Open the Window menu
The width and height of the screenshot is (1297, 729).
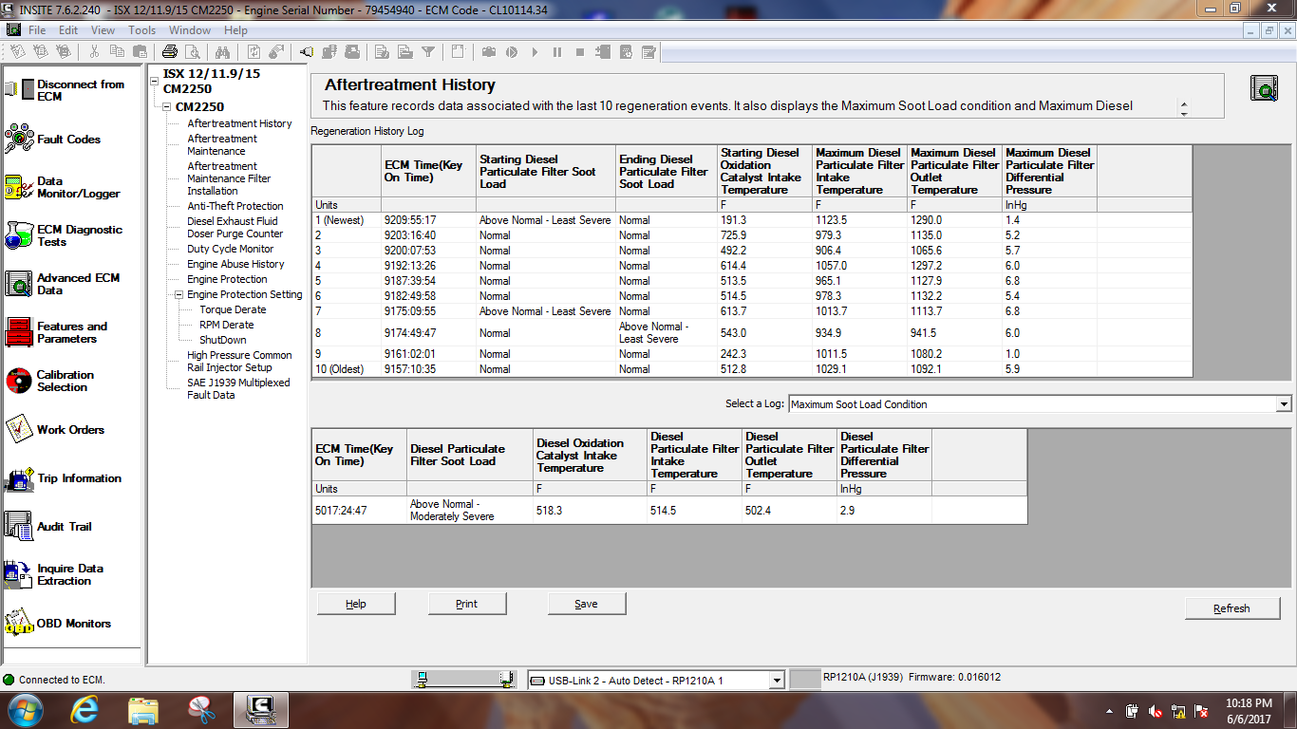[190, 30]
